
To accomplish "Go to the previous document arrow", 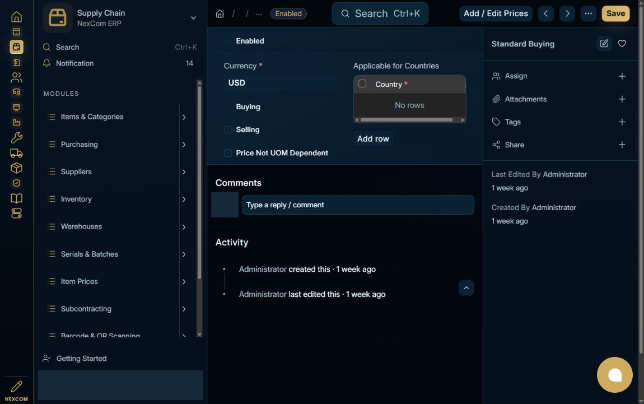I will point(546,13).
